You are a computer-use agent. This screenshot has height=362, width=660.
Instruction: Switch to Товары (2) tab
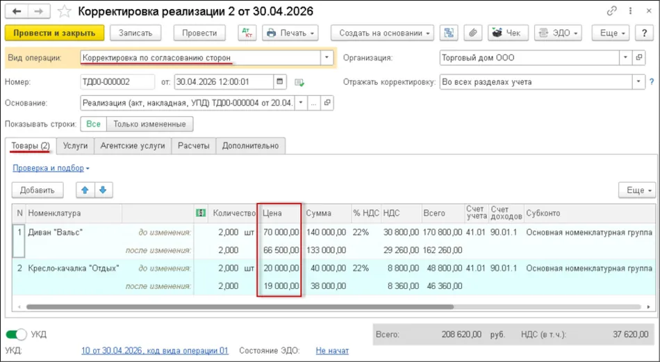pyautogui.click(x=31, y=146)
